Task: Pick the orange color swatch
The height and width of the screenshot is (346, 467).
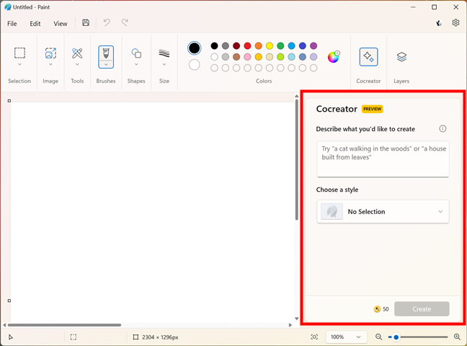Action: click(x=259, y=46)
